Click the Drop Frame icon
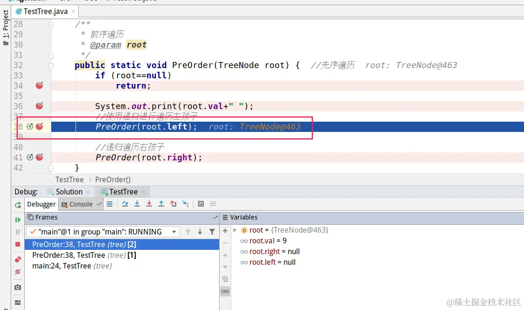The height and width of the screenshot is (310, 524). pyautogui.click(x=173, y=204)
